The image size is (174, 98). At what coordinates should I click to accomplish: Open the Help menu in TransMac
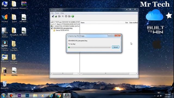coord(62,13)
